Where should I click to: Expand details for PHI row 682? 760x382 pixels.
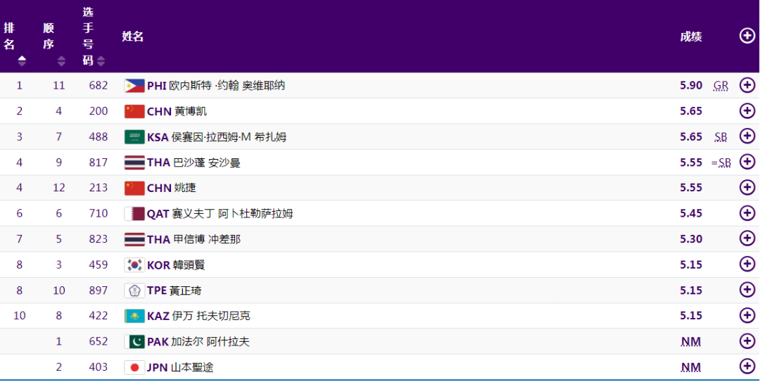coord(747,85)
